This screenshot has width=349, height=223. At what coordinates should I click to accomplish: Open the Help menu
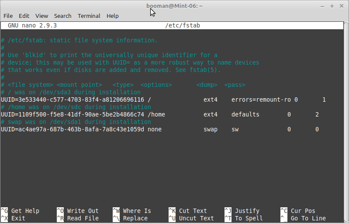tap(113, 16)
